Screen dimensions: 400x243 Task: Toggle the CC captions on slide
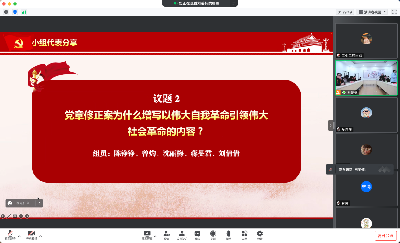[x=15, y=216]
